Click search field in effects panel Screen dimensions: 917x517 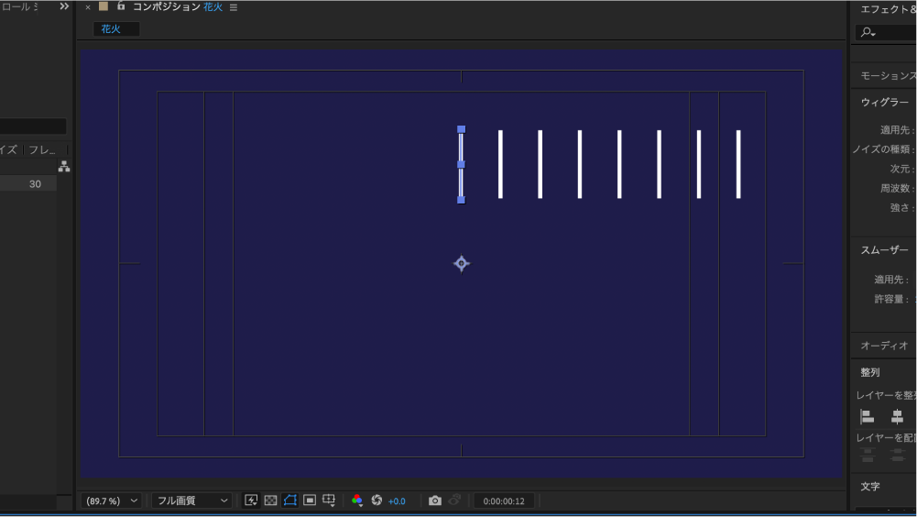pyautogui.click(x=886, y=32)
